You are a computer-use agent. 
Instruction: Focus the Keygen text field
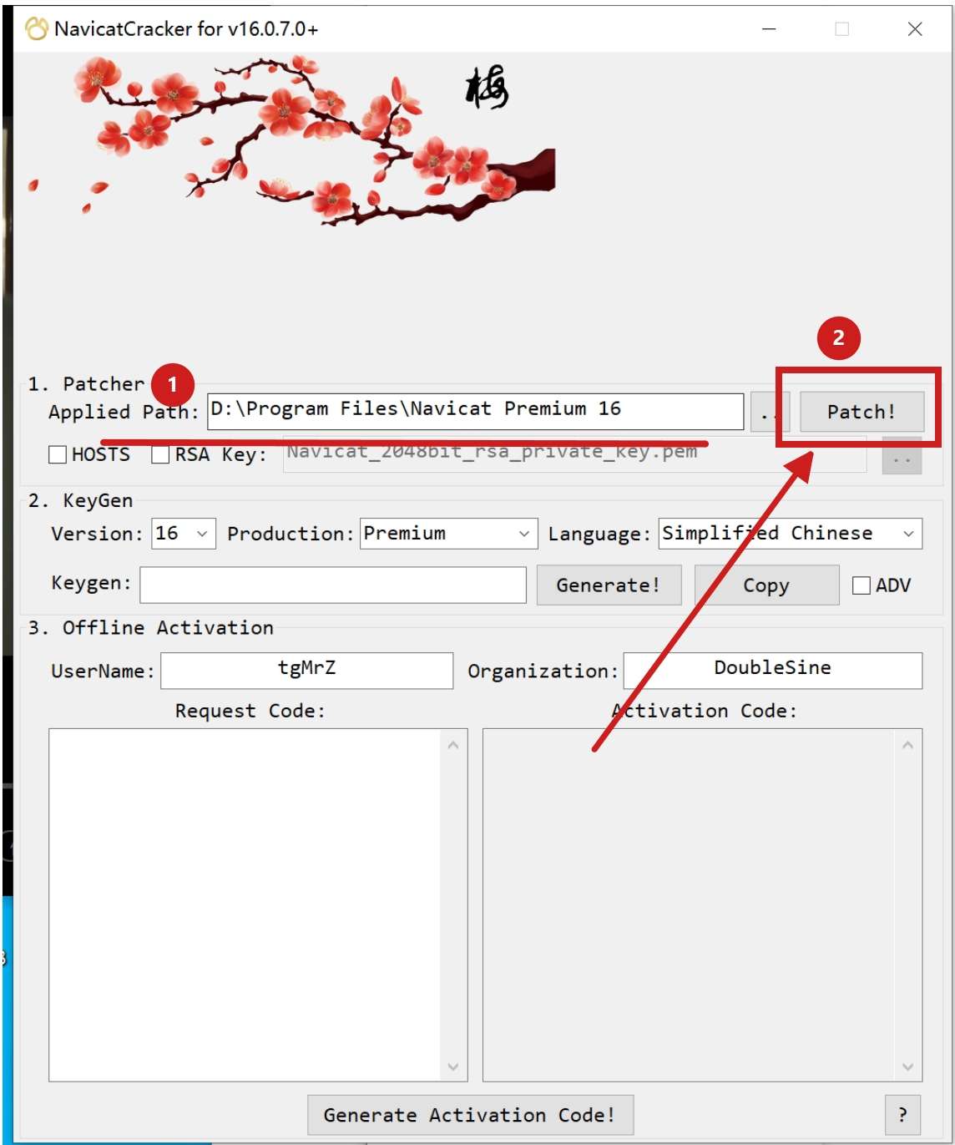(333, 585)
